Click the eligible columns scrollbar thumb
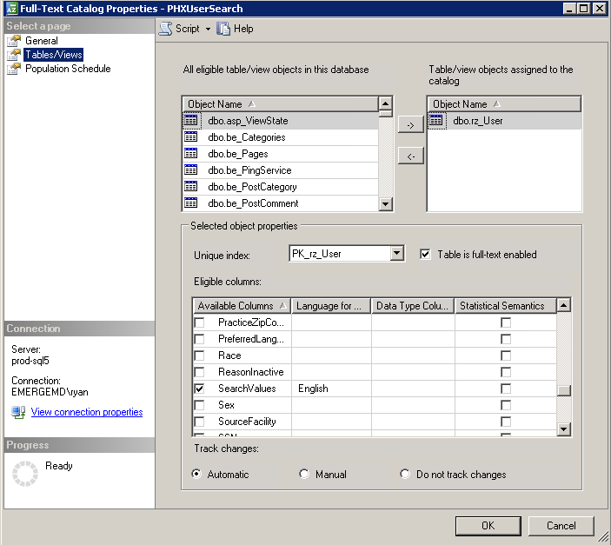611x545 pixels. (x=564, y=390)
